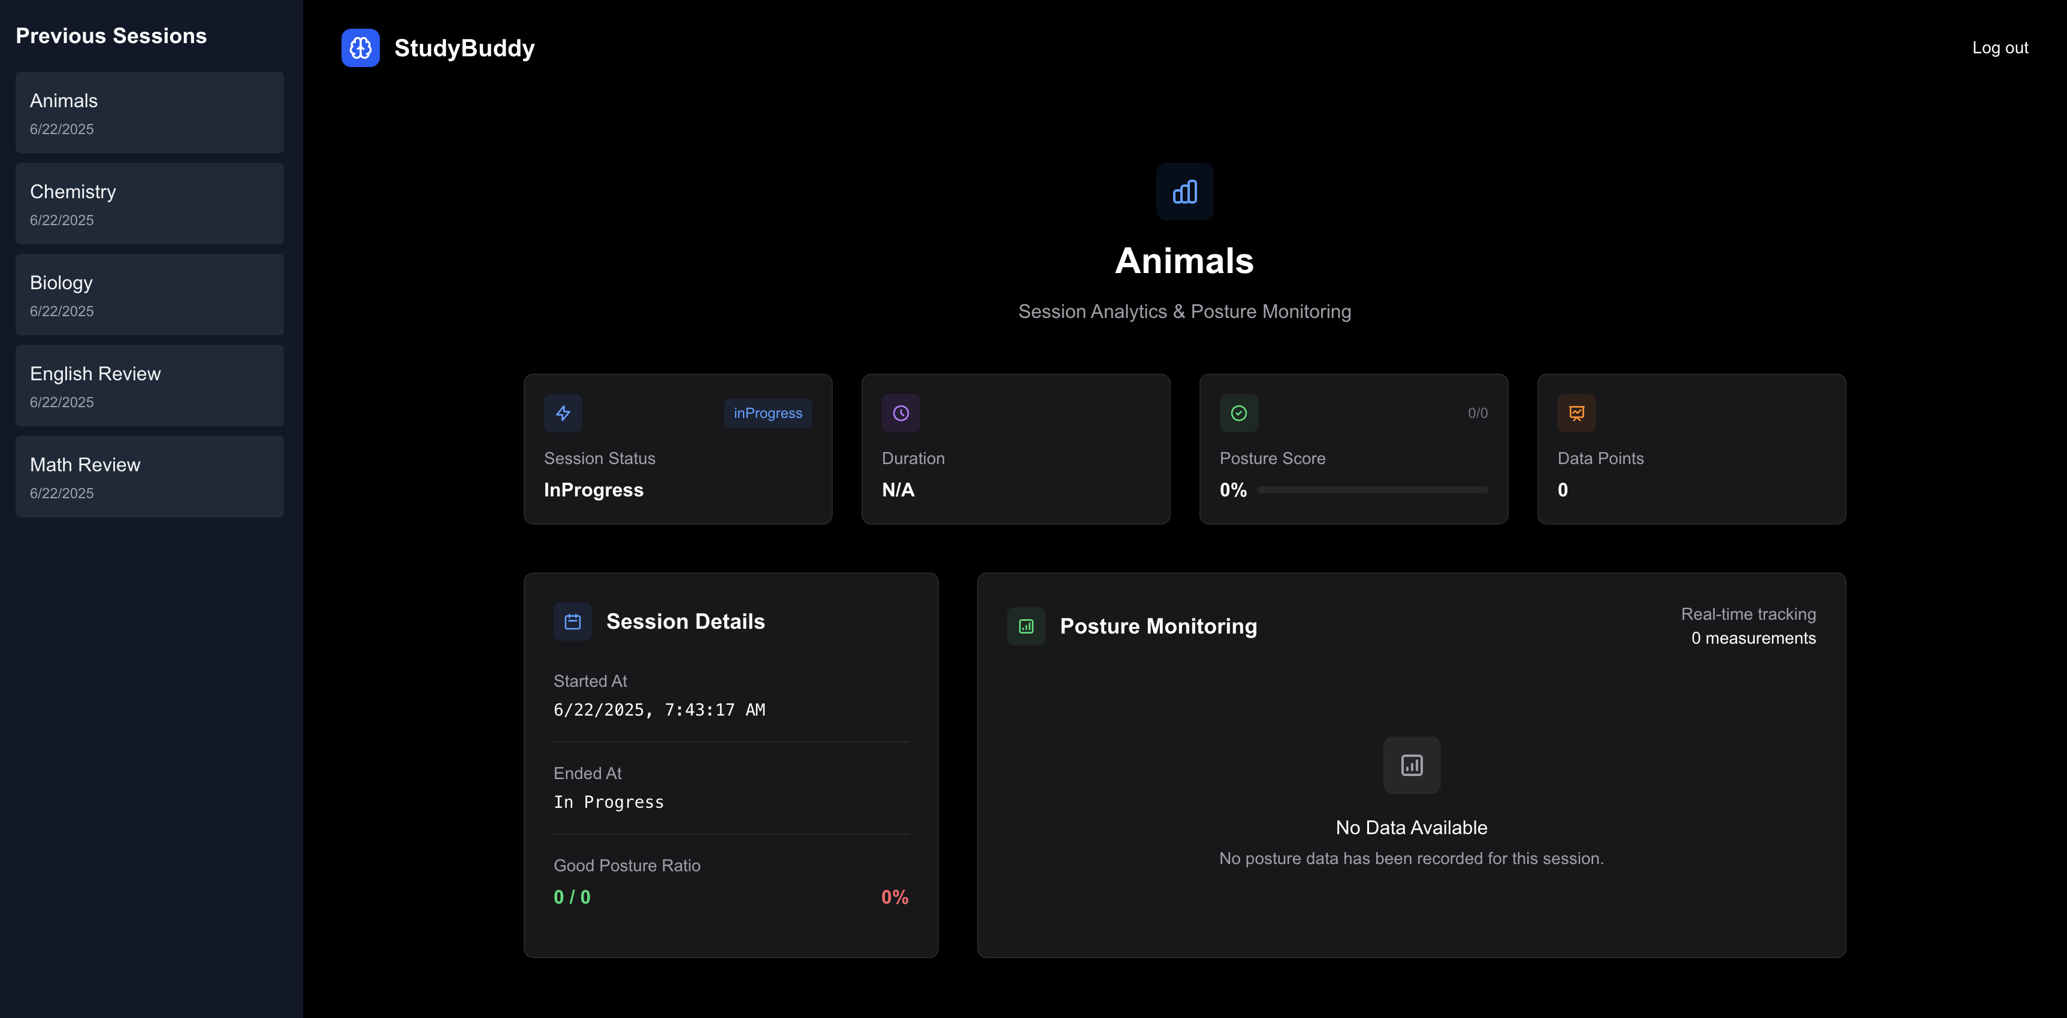Click the green checkmark Posture Score icon

coord(1238,413)
